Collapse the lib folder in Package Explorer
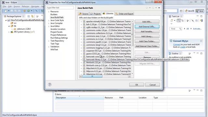Viewport: 208px width, 117px height. (9, 26)
